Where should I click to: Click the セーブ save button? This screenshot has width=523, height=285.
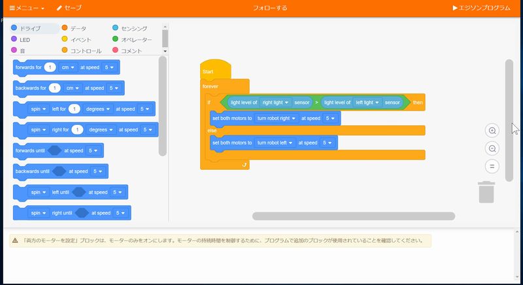69,8
